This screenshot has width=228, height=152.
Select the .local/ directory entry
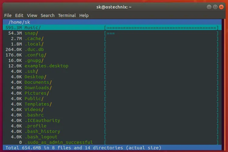point(34,44)
